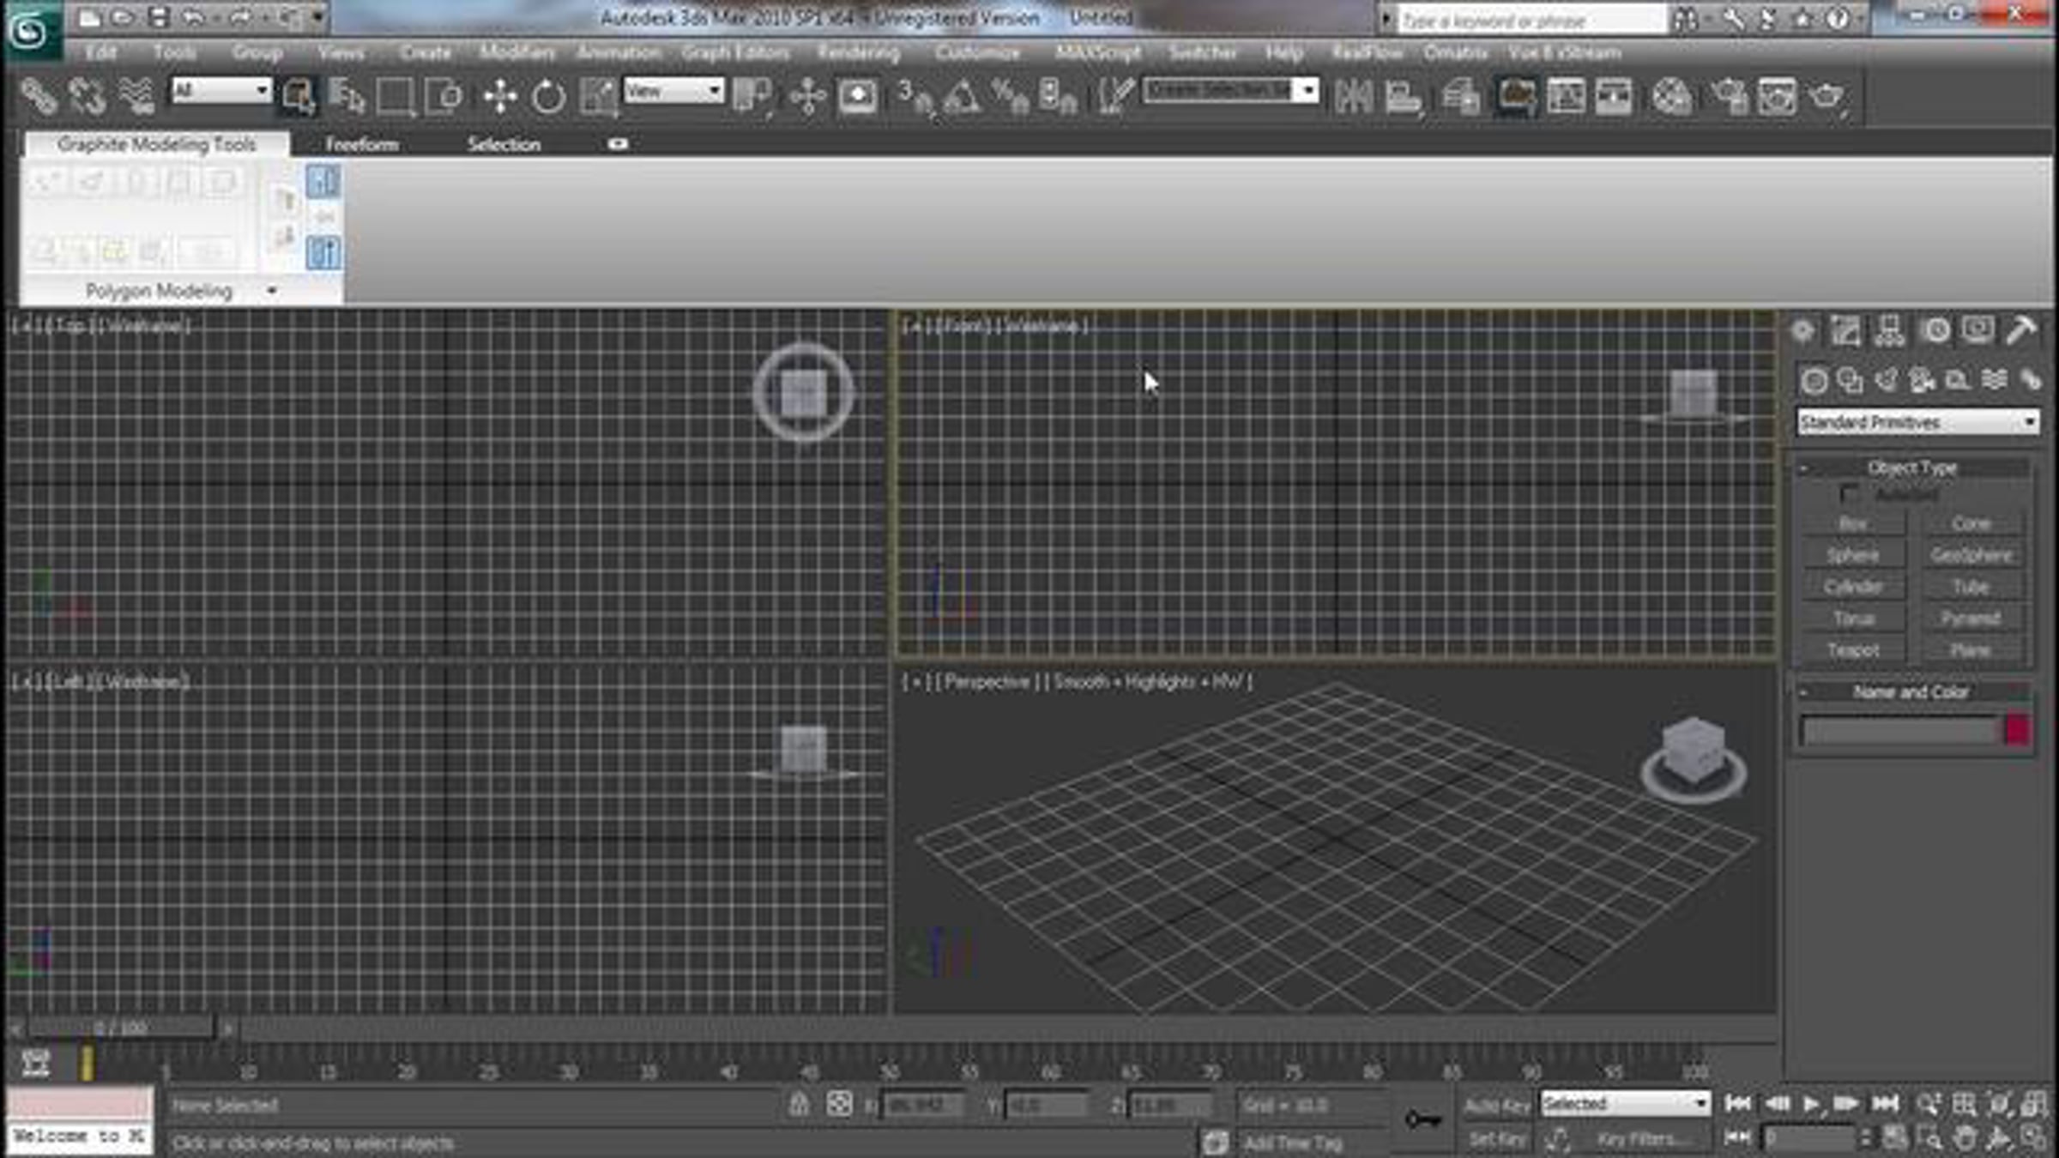Open the reference coordinate View dropdown
Viewport: 2059px width, 1158px height.
pyautogui.click(x=673, y=91)
